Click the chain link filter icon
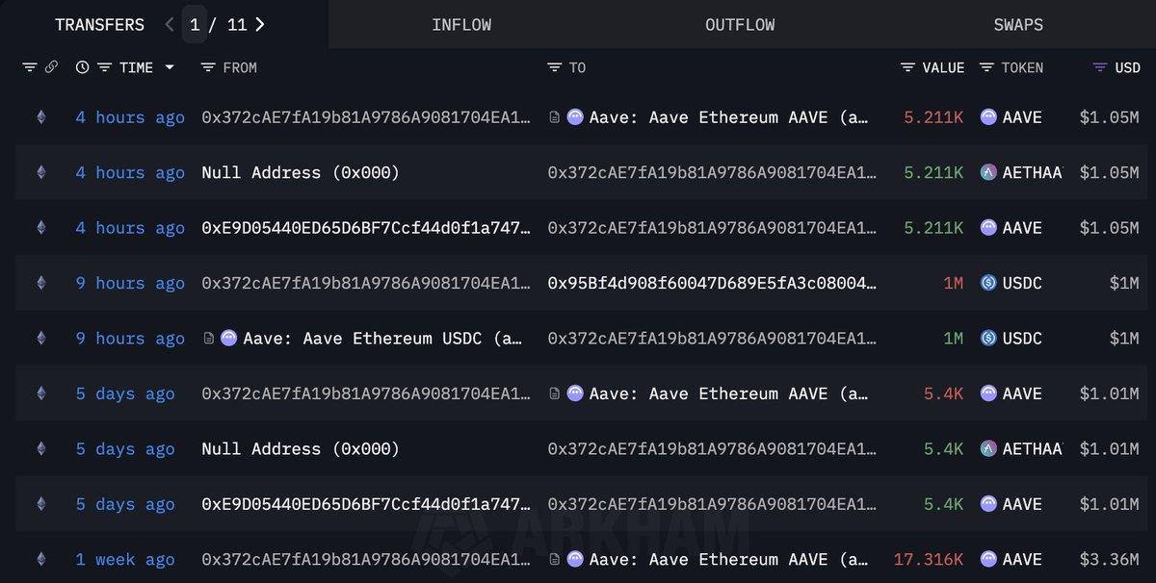The height and width of the screenshot is (583, 1156). click(x=51, y=67)
